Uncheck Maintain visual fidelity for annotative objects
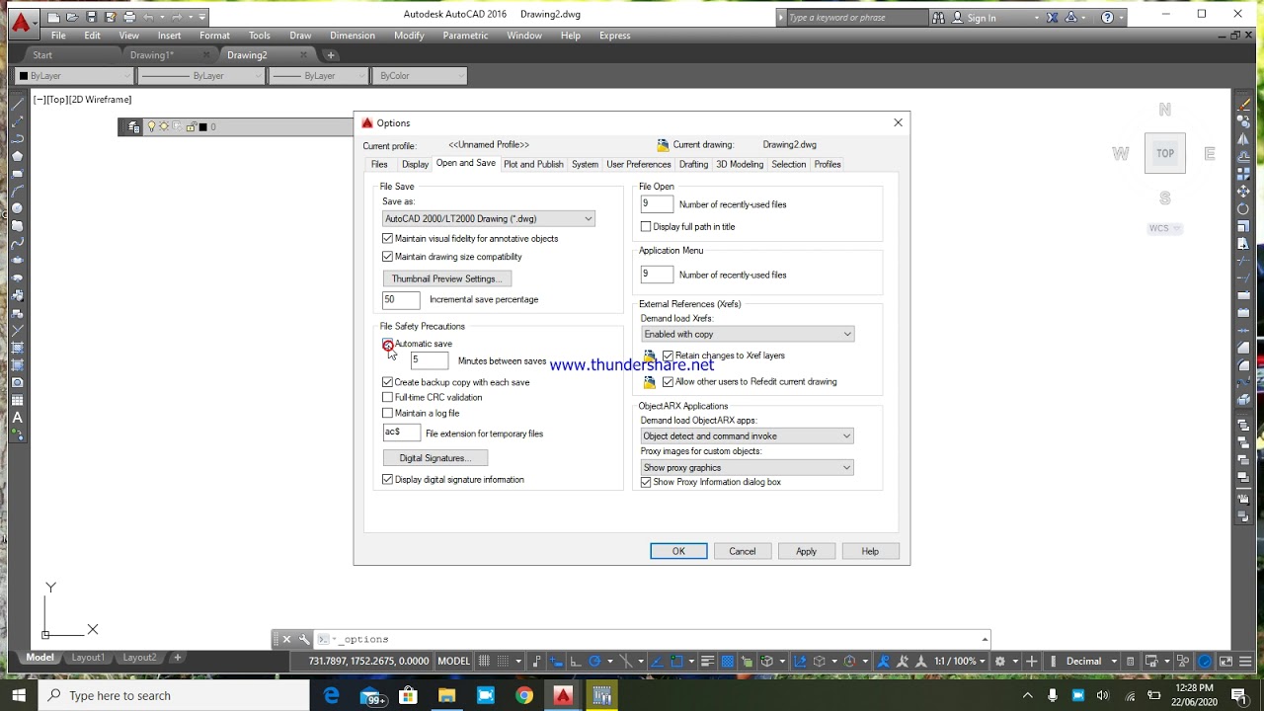Screen dimensions: 1264x711 pos(387,238)
